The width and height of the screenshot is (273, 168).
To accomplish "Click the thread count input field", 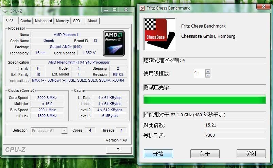I will (199, 73).
